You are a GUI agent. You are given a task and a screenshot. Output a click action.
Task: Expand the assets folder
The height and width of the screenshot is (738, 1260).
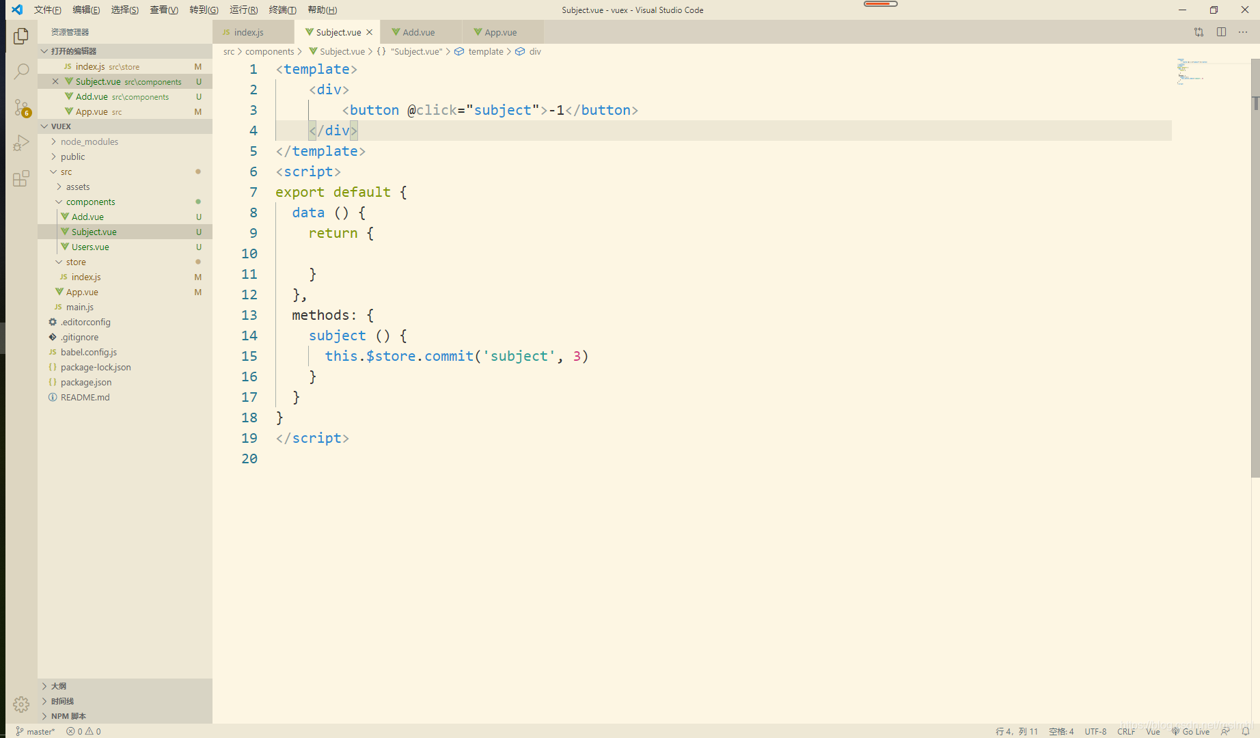pyautogui.click(x=124, y=187)
